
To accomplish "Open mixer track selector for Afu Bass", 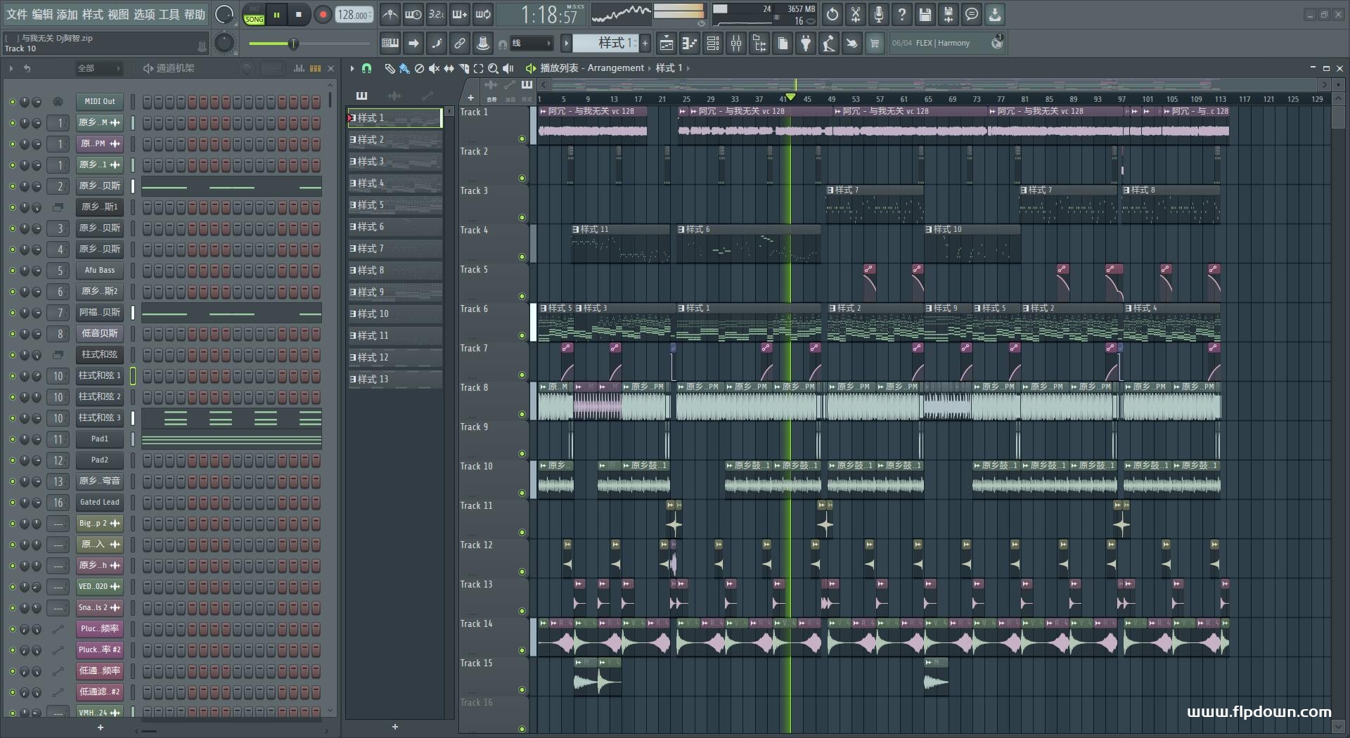I will (x=59, y=271).
